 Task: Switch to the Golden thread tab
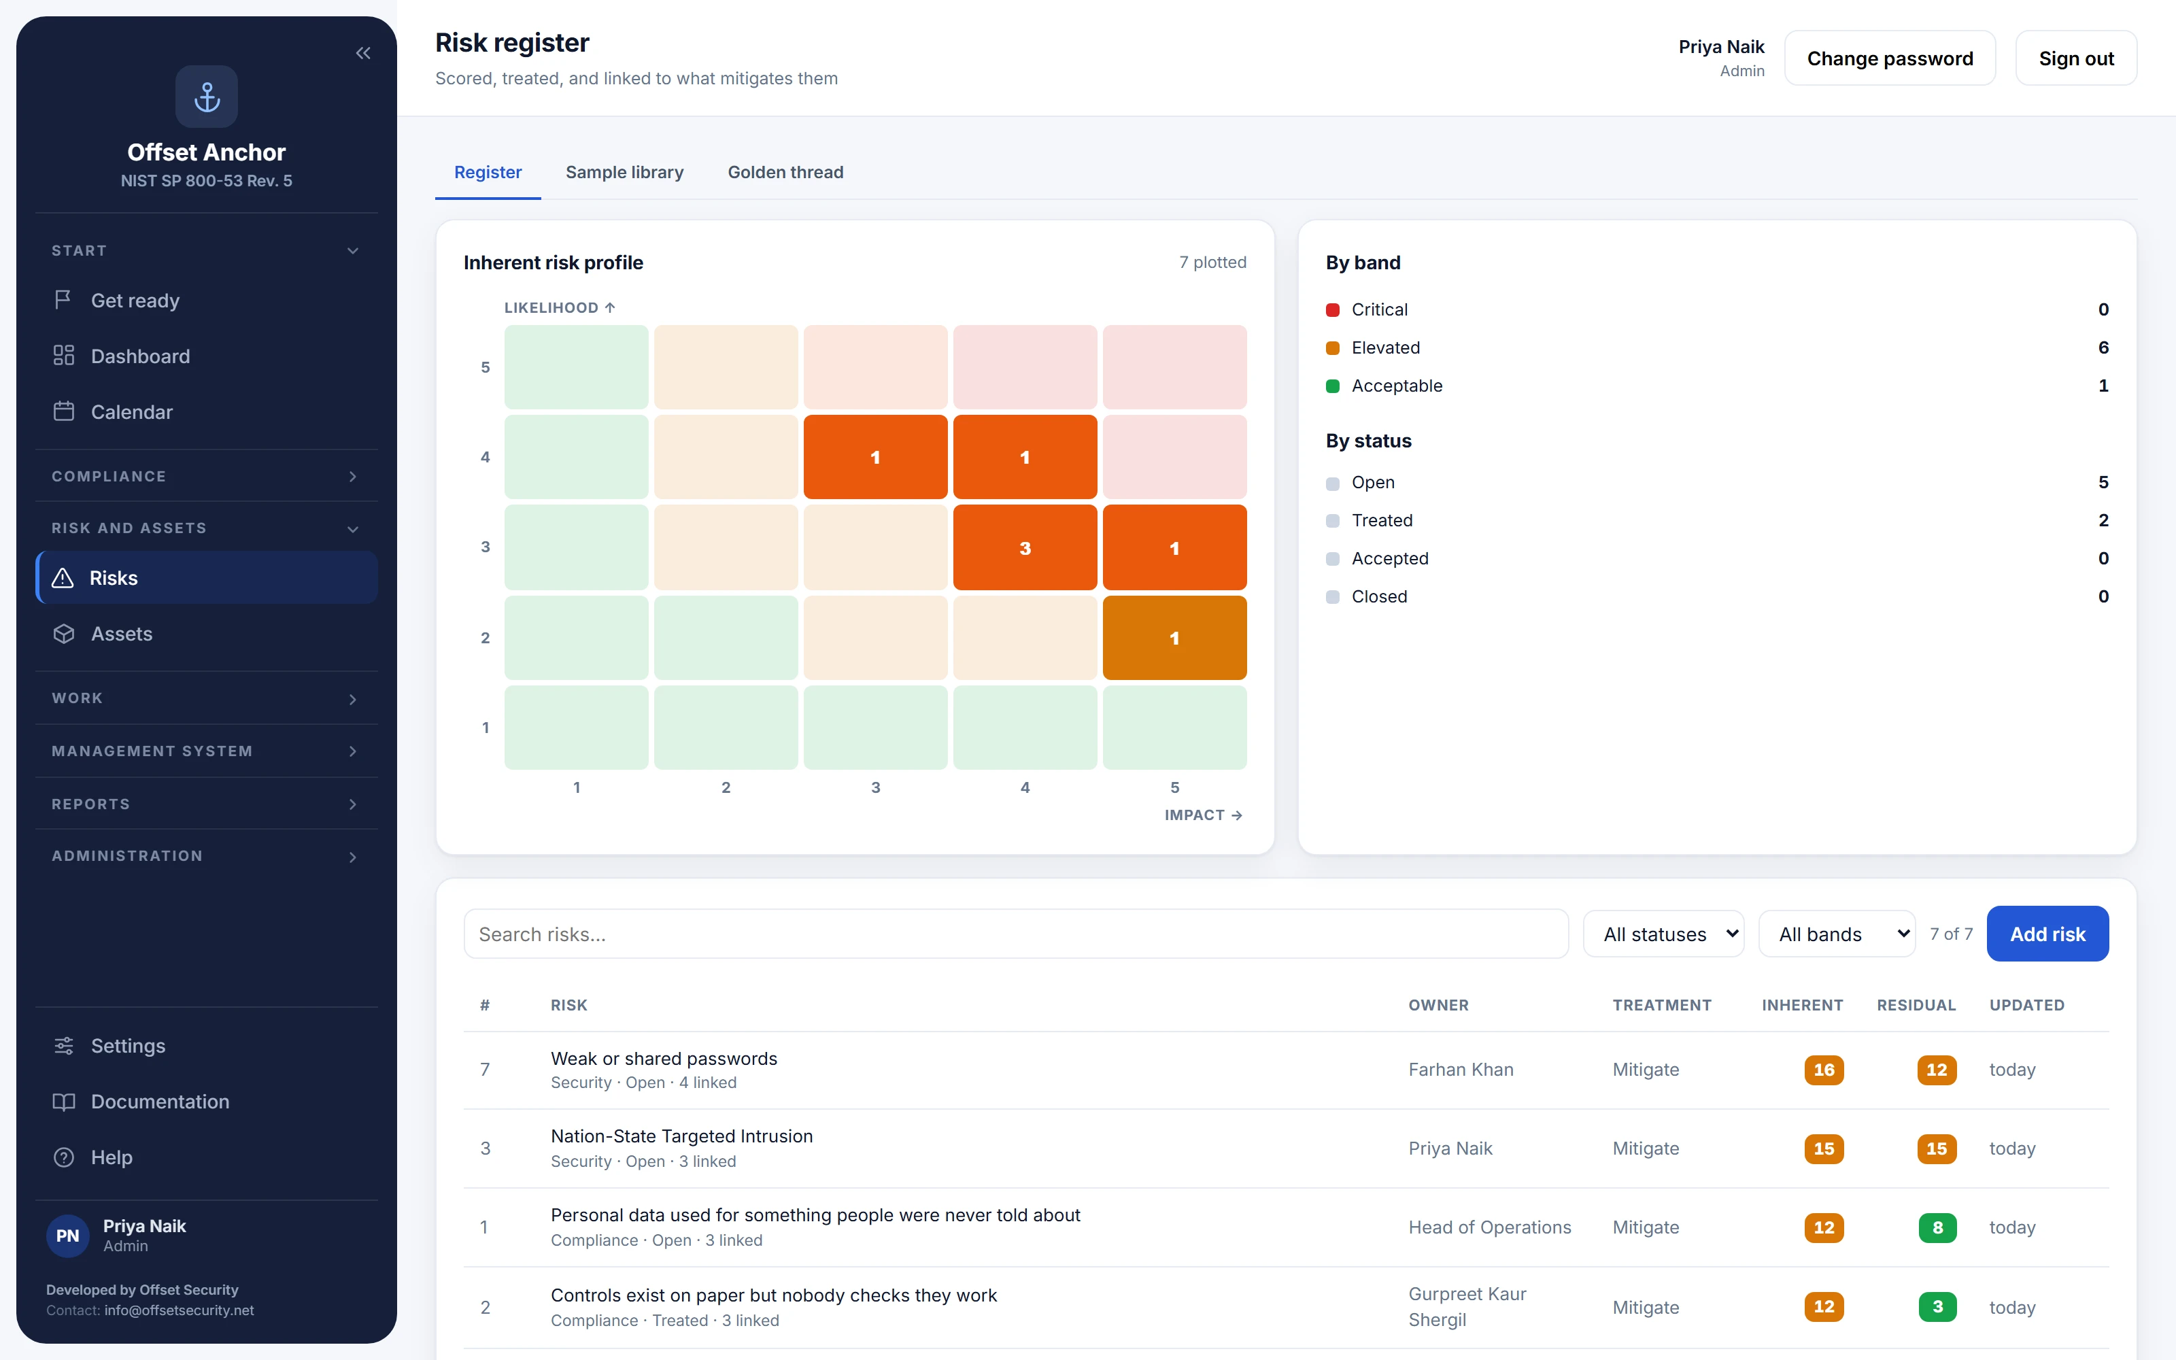785,172
